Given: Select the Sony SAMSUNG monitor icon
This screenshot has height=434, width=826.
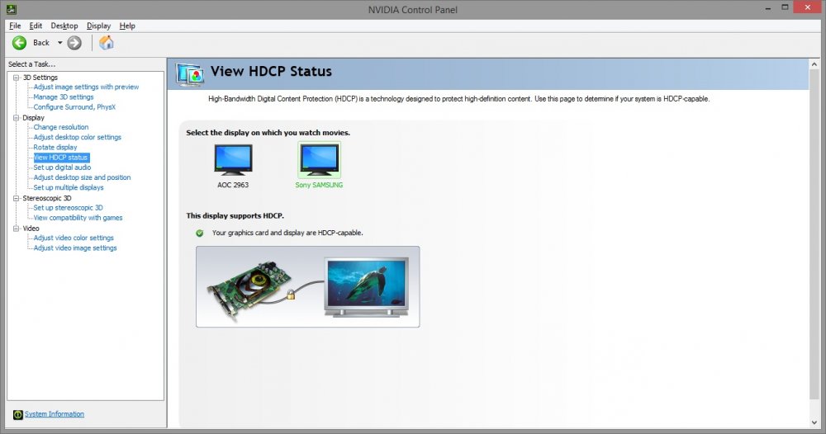Looking at the screenshot, I should coord(319,158).
